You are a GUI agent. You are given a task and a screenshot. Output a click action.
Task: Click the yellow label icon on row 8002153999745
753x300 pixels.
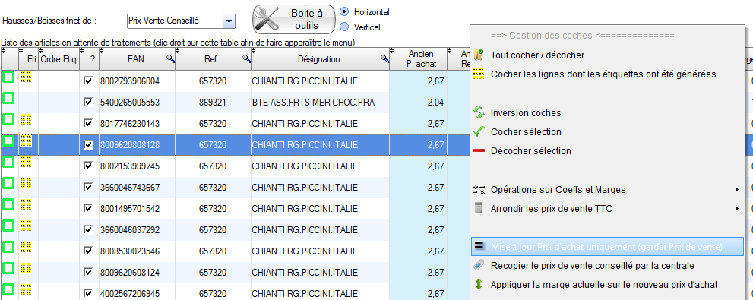[27, 162]
